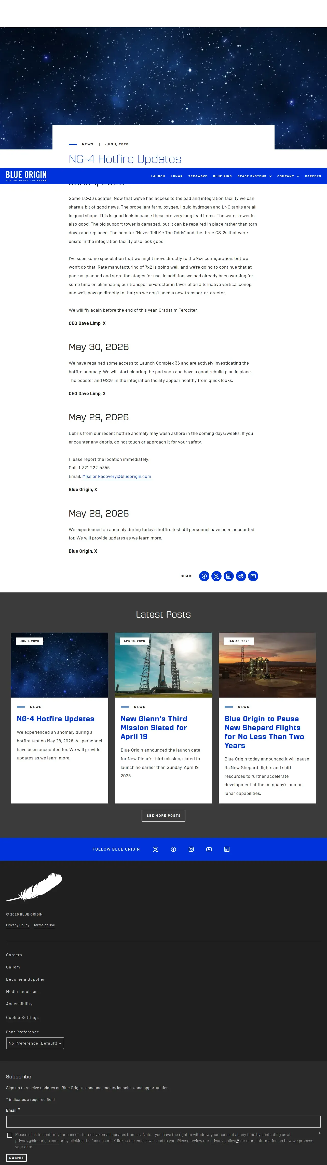327x1165 pixels.
Task: Click the phone number 1-321-222-4355
Action: coord(94,468)
